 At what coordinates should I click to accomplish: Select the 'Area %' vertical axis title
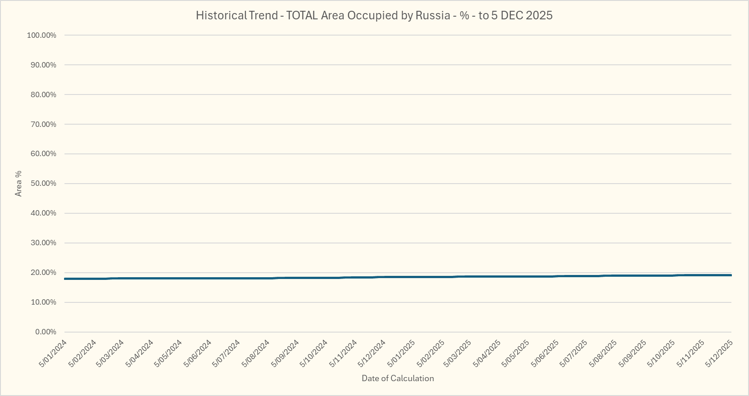tap(18, 183)
